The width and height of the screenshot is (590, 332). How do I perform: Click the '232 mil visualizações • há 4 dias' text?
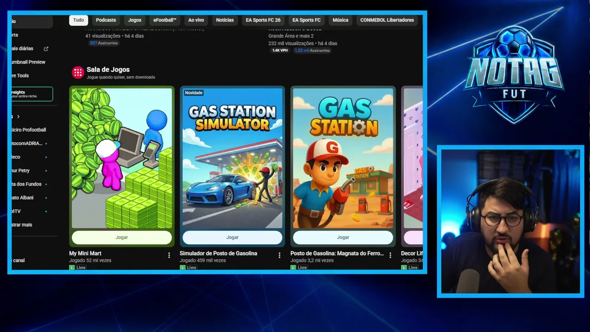point(303,43)
